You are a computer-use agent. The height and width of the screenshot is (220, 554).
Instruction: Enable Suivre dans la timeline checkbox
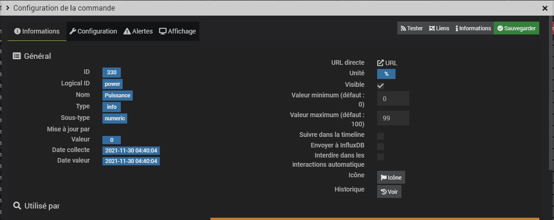380,136
